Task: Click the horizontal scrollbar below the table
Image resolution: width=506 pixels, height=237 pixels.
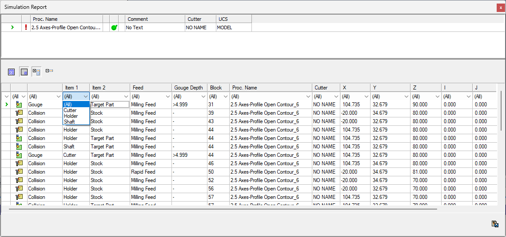Action: [222, 209]
